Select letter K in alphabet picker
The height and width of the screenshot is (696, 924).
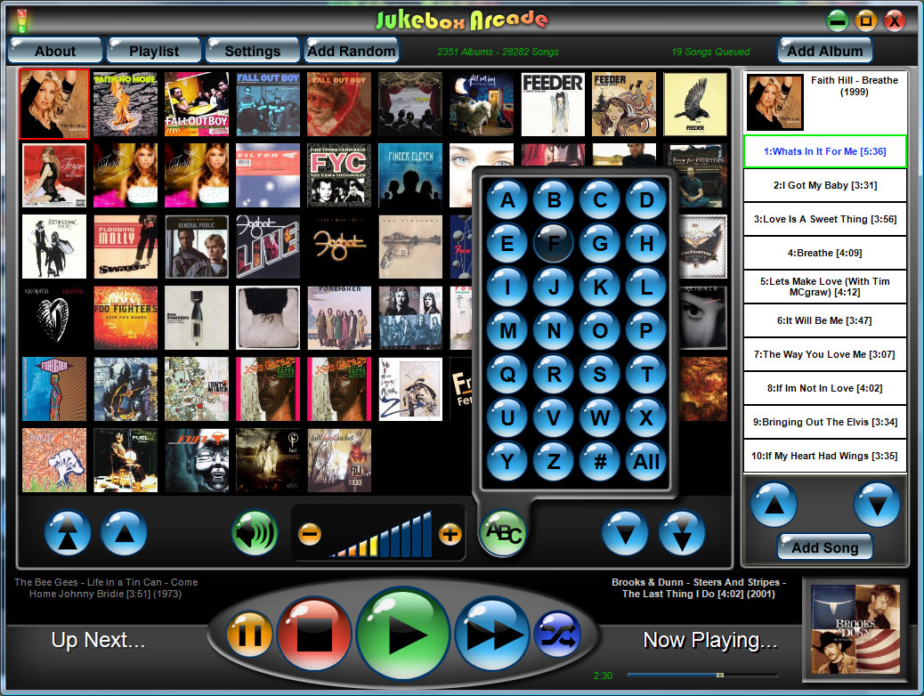click(x=600, y=287)
